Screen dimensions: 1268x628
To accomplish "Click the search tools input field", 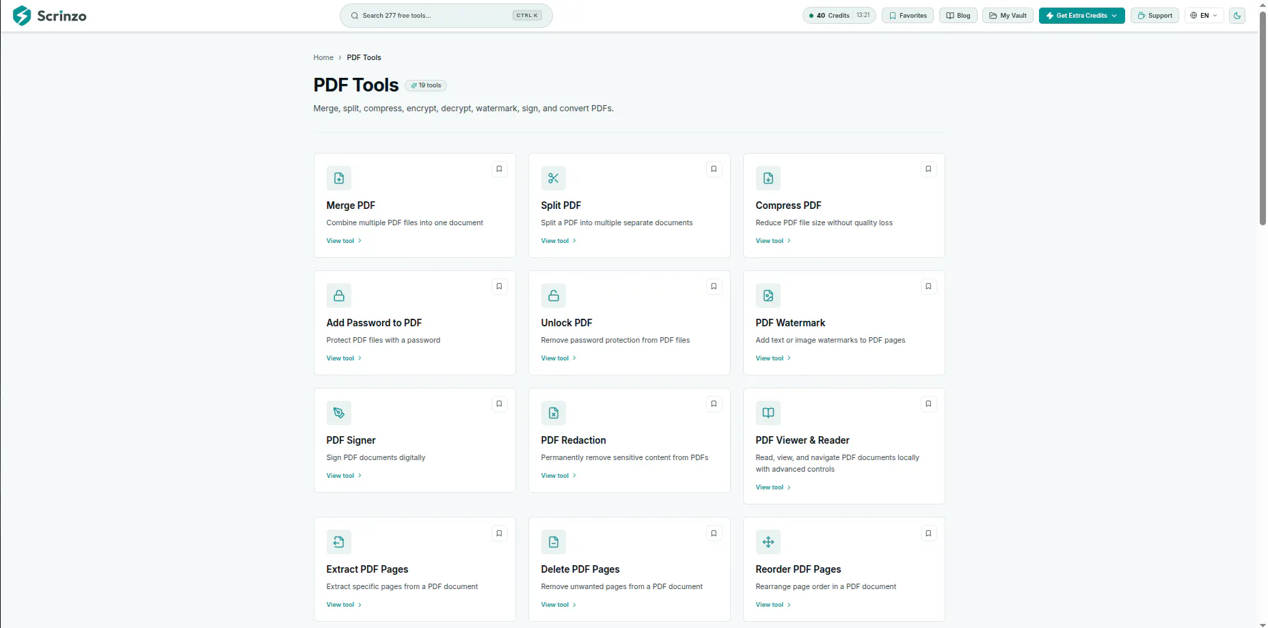I will tap(446, 16).
